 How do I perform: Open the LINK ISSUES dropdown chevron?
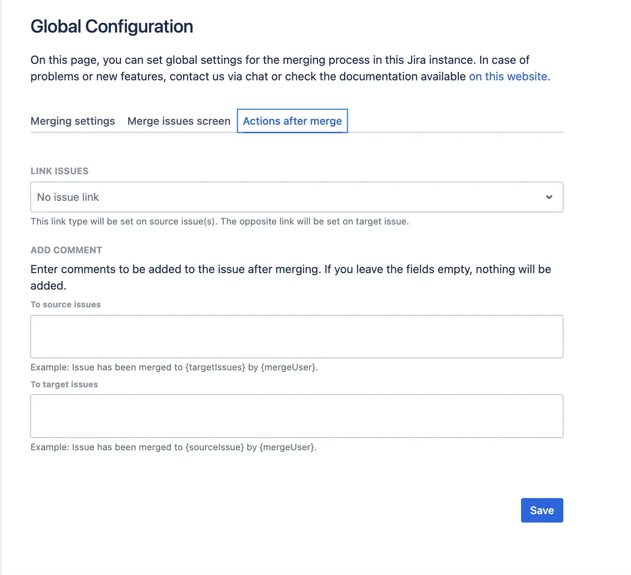tap(549, 197)
